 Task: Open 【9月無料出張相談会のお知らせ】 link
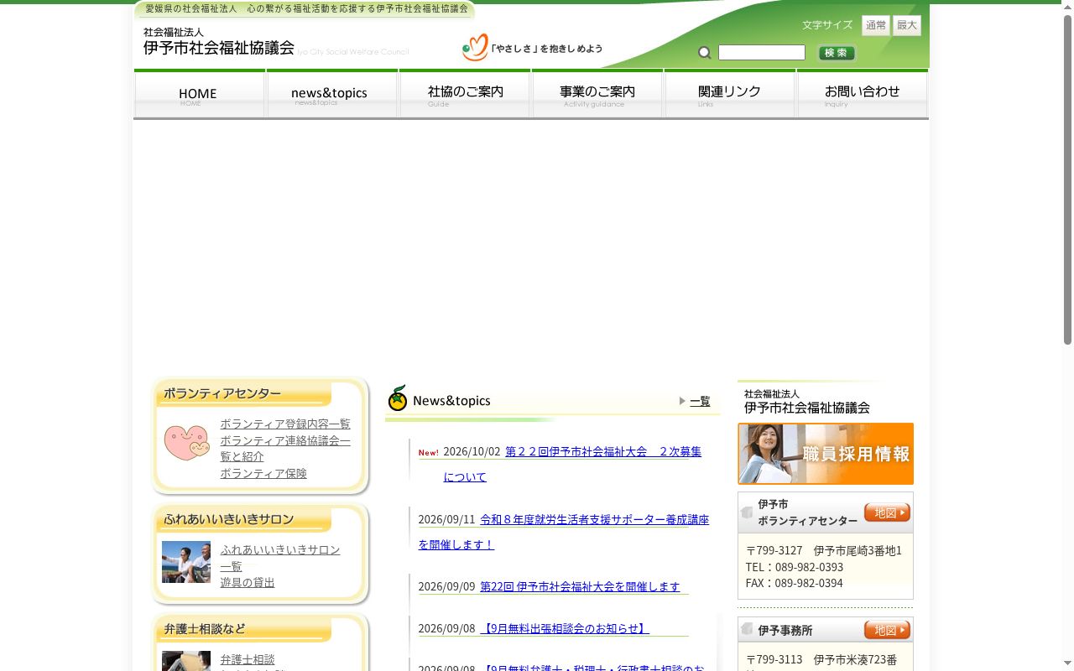pos(565,629)
